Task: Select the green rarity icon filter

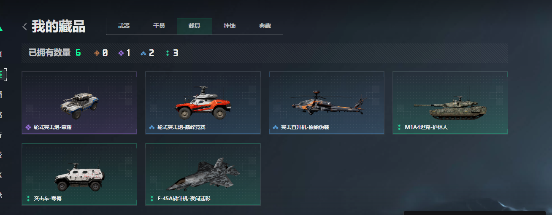Action: 168,53
